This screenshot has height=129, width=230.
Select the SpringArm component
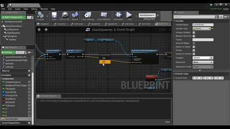[12, 36]
